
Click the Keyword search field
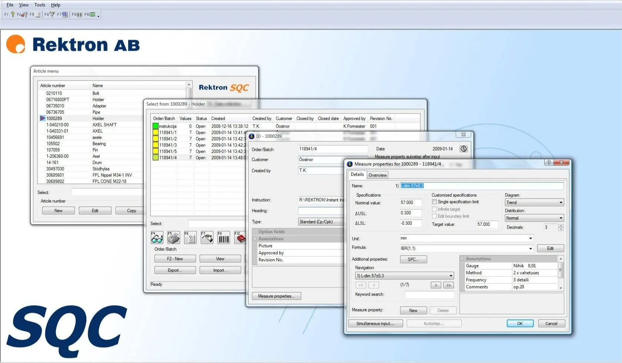click(429, 295)
